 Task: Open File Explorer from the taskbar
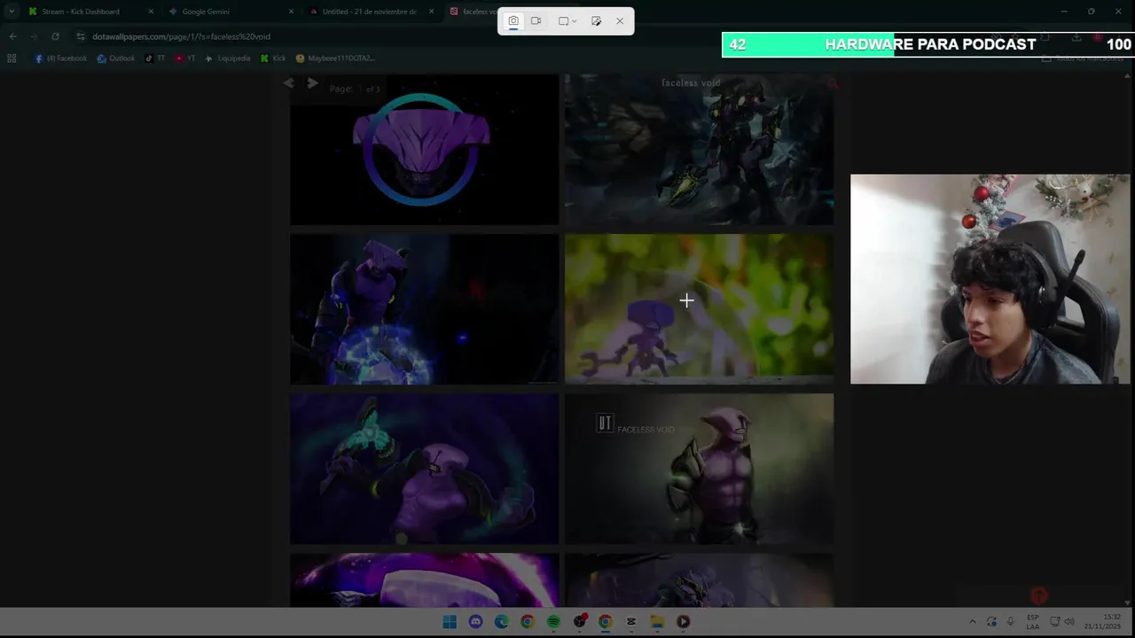pos(657,622)
